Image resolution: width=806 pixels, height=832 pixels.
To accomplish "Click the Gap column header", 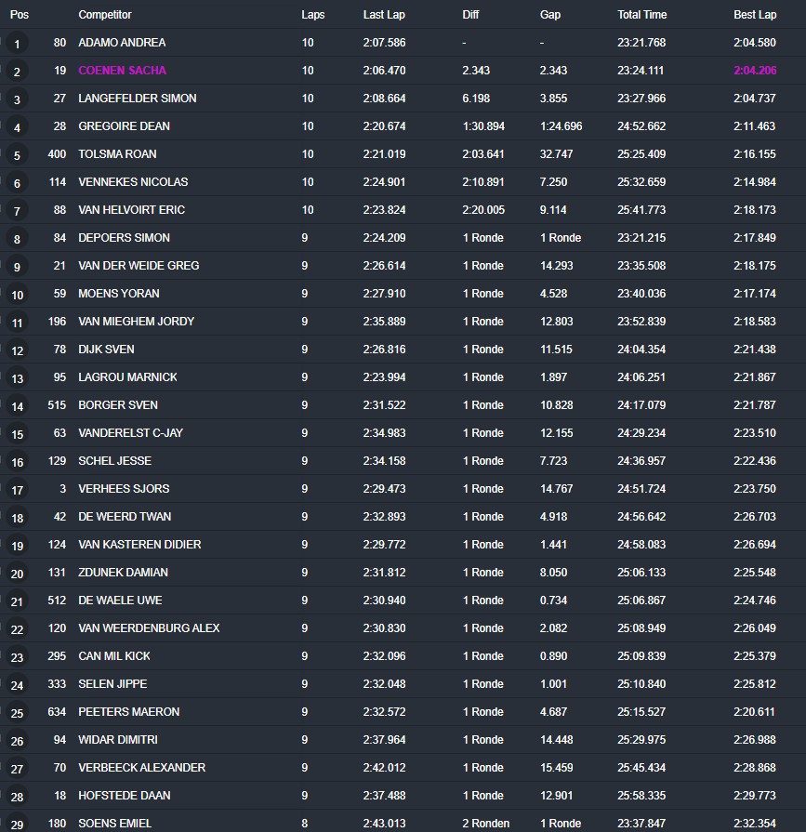I will (549, 15).
